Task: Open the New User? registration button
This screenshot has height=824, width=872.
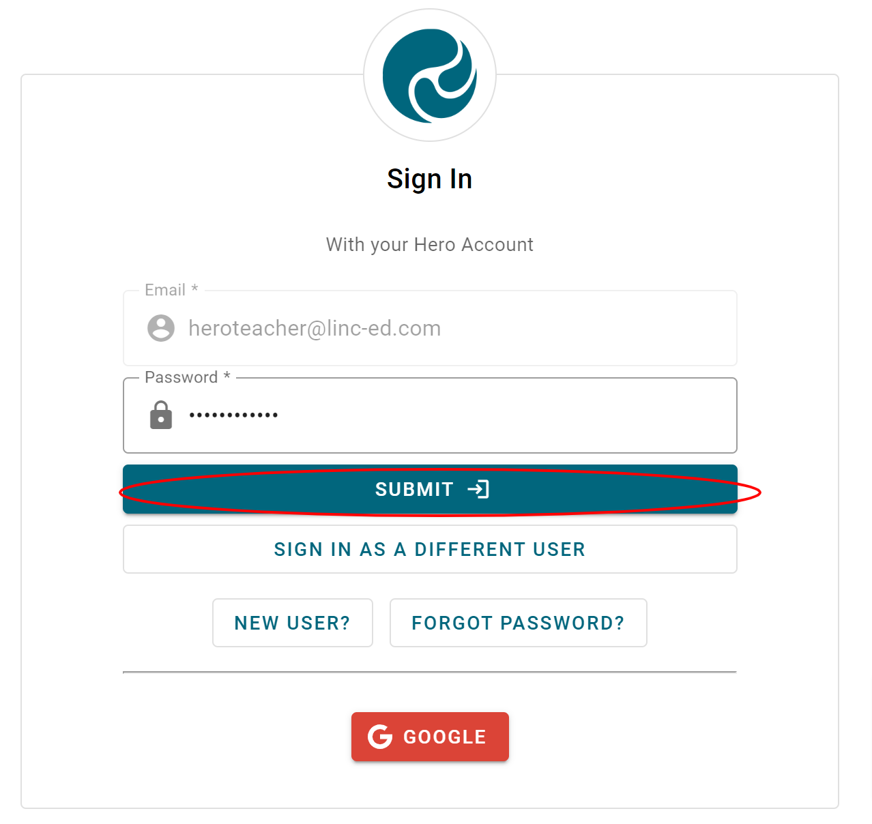Action: coord(292,623)
